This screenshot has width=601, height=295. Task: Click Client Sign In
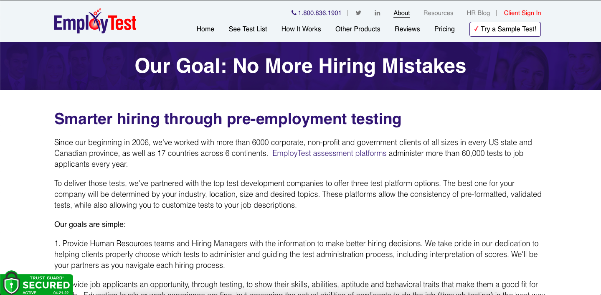(522, 13)
